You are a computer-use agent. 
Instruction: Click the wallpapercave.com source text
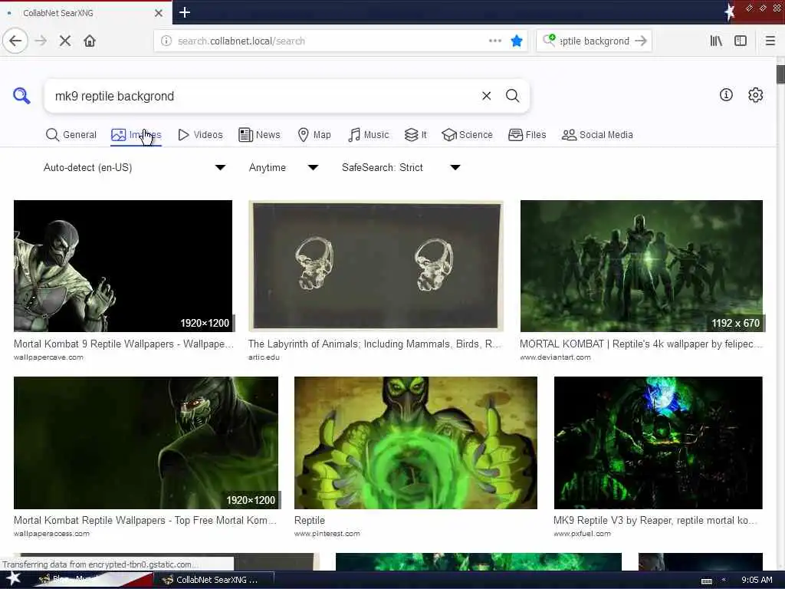48,357
